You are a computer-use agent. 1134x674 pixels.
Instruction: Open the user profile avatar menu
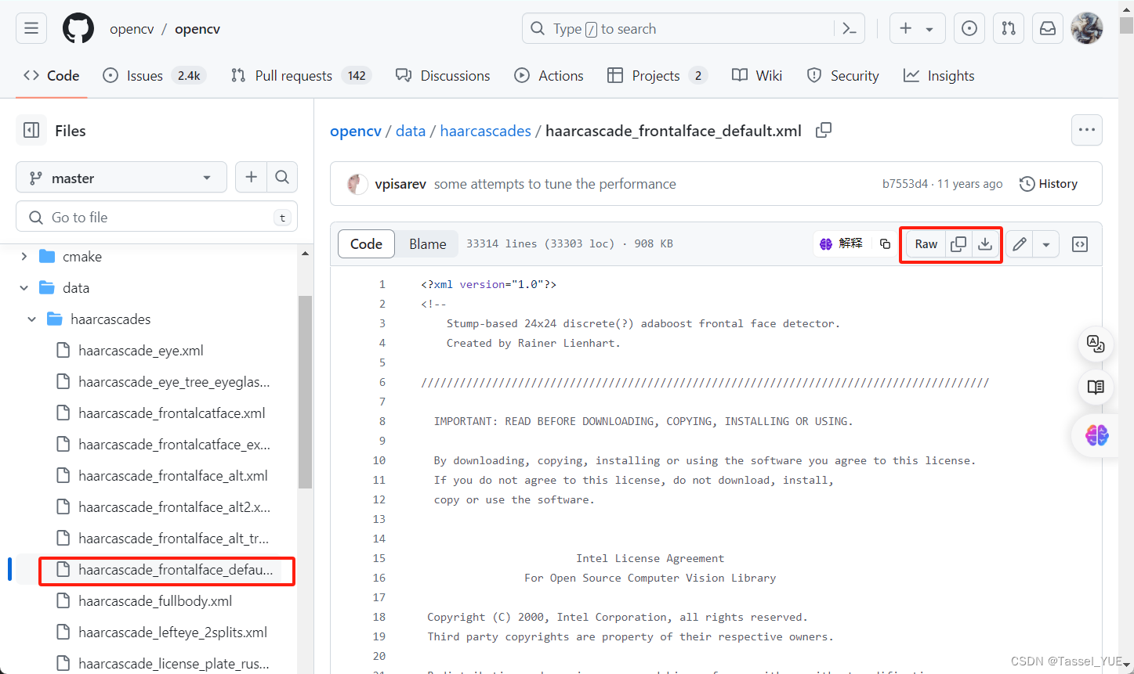[x=1087, y=29]
